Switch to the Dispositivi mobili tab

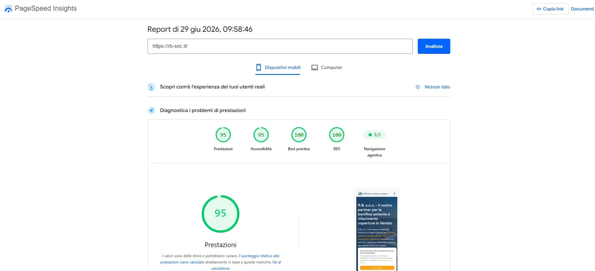(278, 68)
